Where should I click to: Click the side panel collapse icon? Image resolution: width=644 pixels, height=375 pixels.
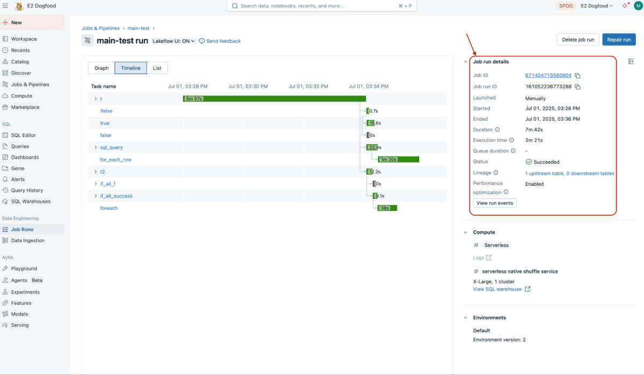point(631,62)
